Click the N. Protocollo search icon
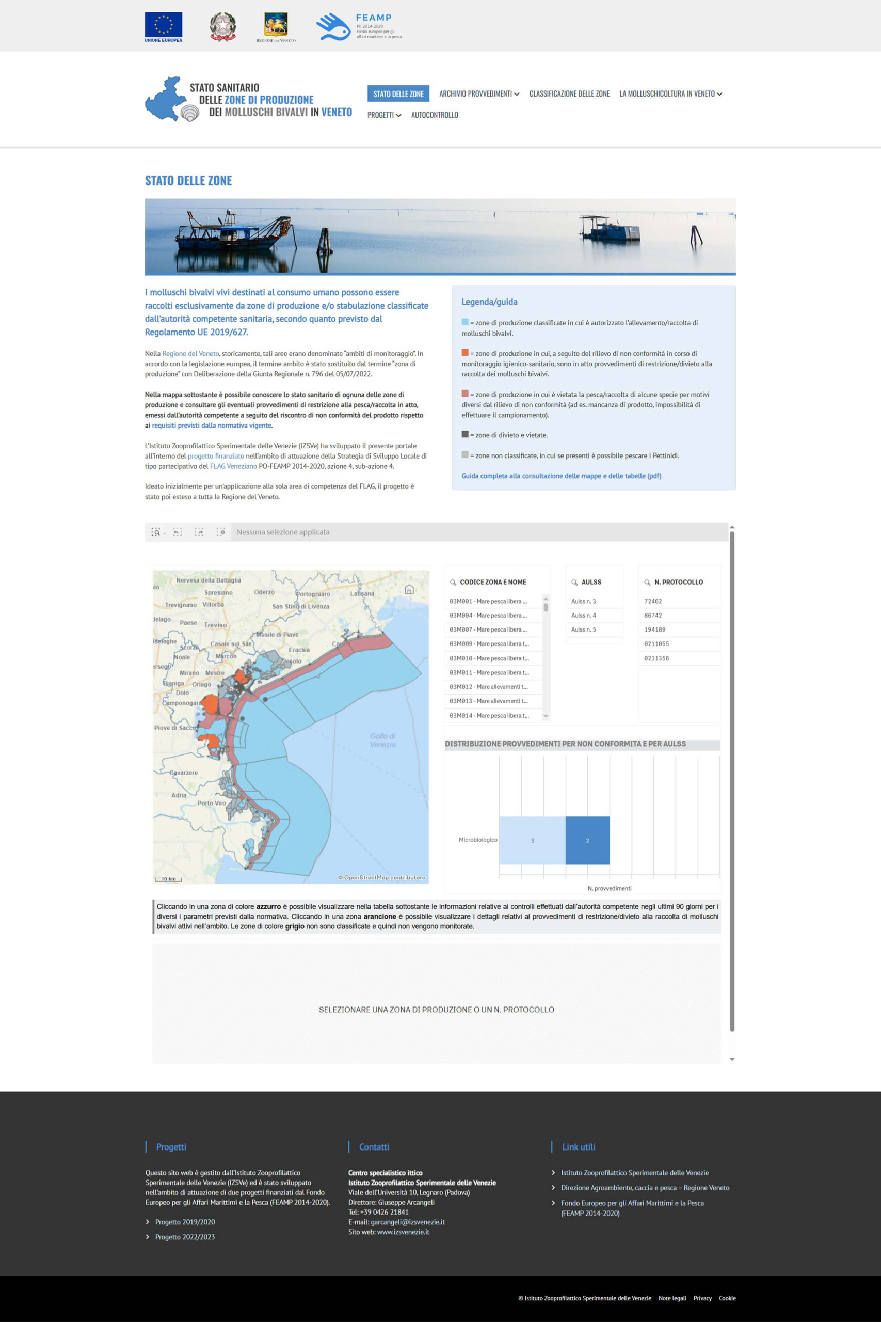Screen dimensions: 881x1322 click(647, 583)
